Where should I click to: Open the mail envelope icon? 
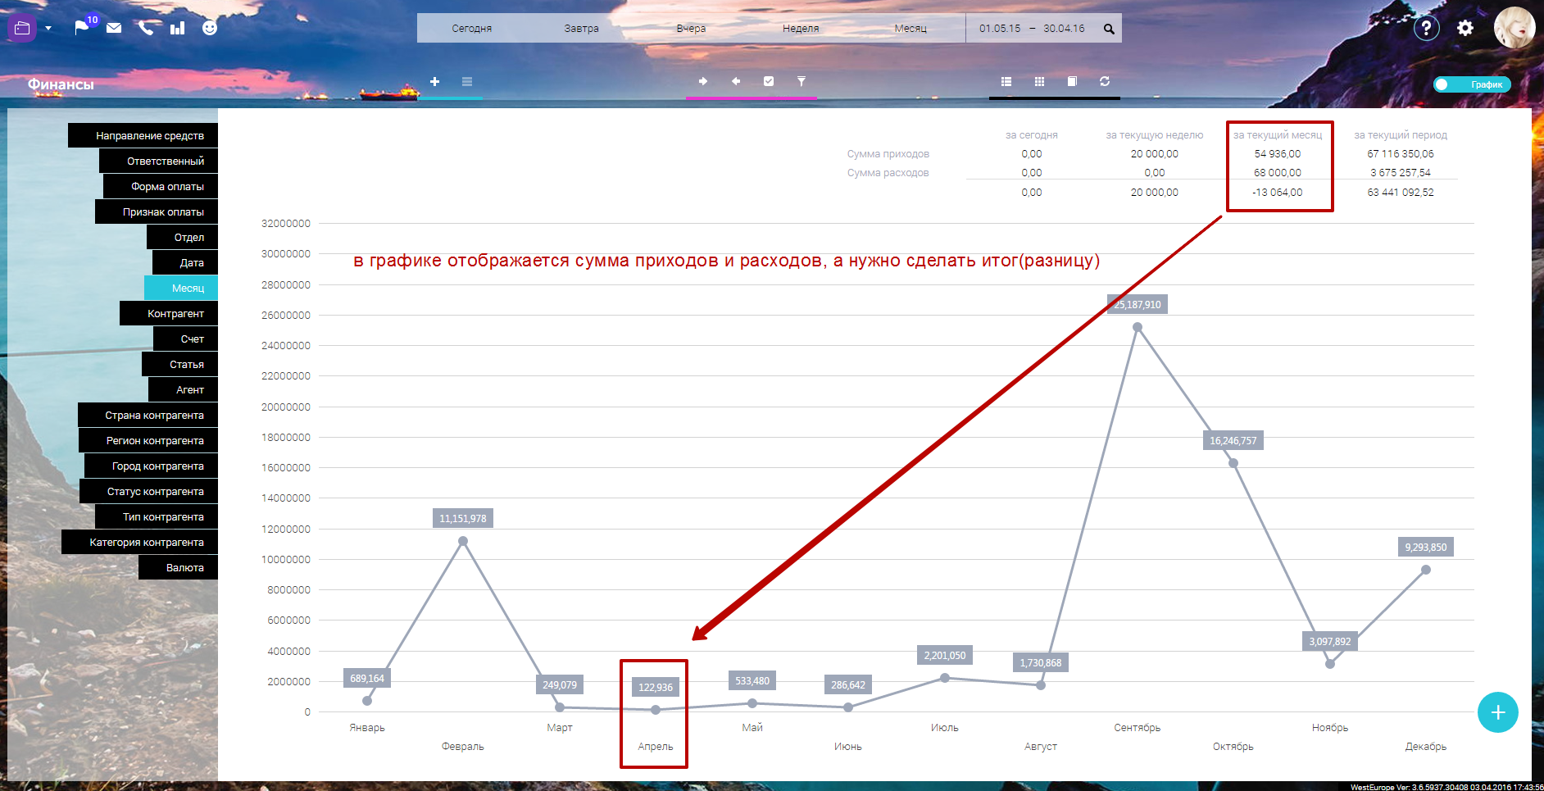coord(114,28)
